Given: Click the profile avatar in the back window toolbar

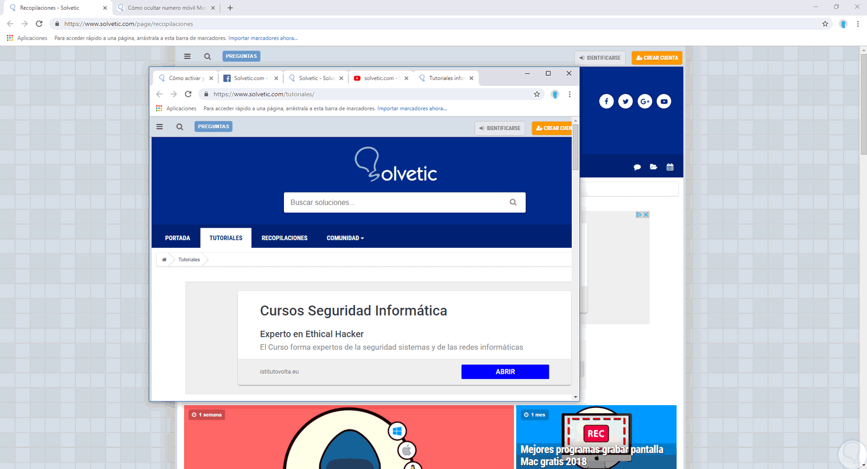Looking at the screenshot, I should point(843,24).
